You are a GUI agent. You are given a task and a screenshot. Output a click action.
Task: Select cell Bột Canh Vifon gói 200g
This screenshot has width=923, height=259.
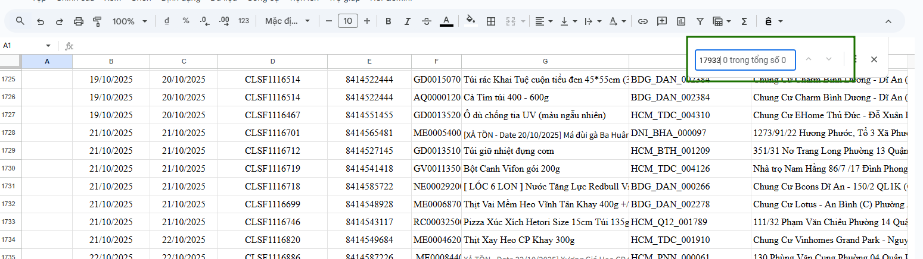[x=545, y=168]
